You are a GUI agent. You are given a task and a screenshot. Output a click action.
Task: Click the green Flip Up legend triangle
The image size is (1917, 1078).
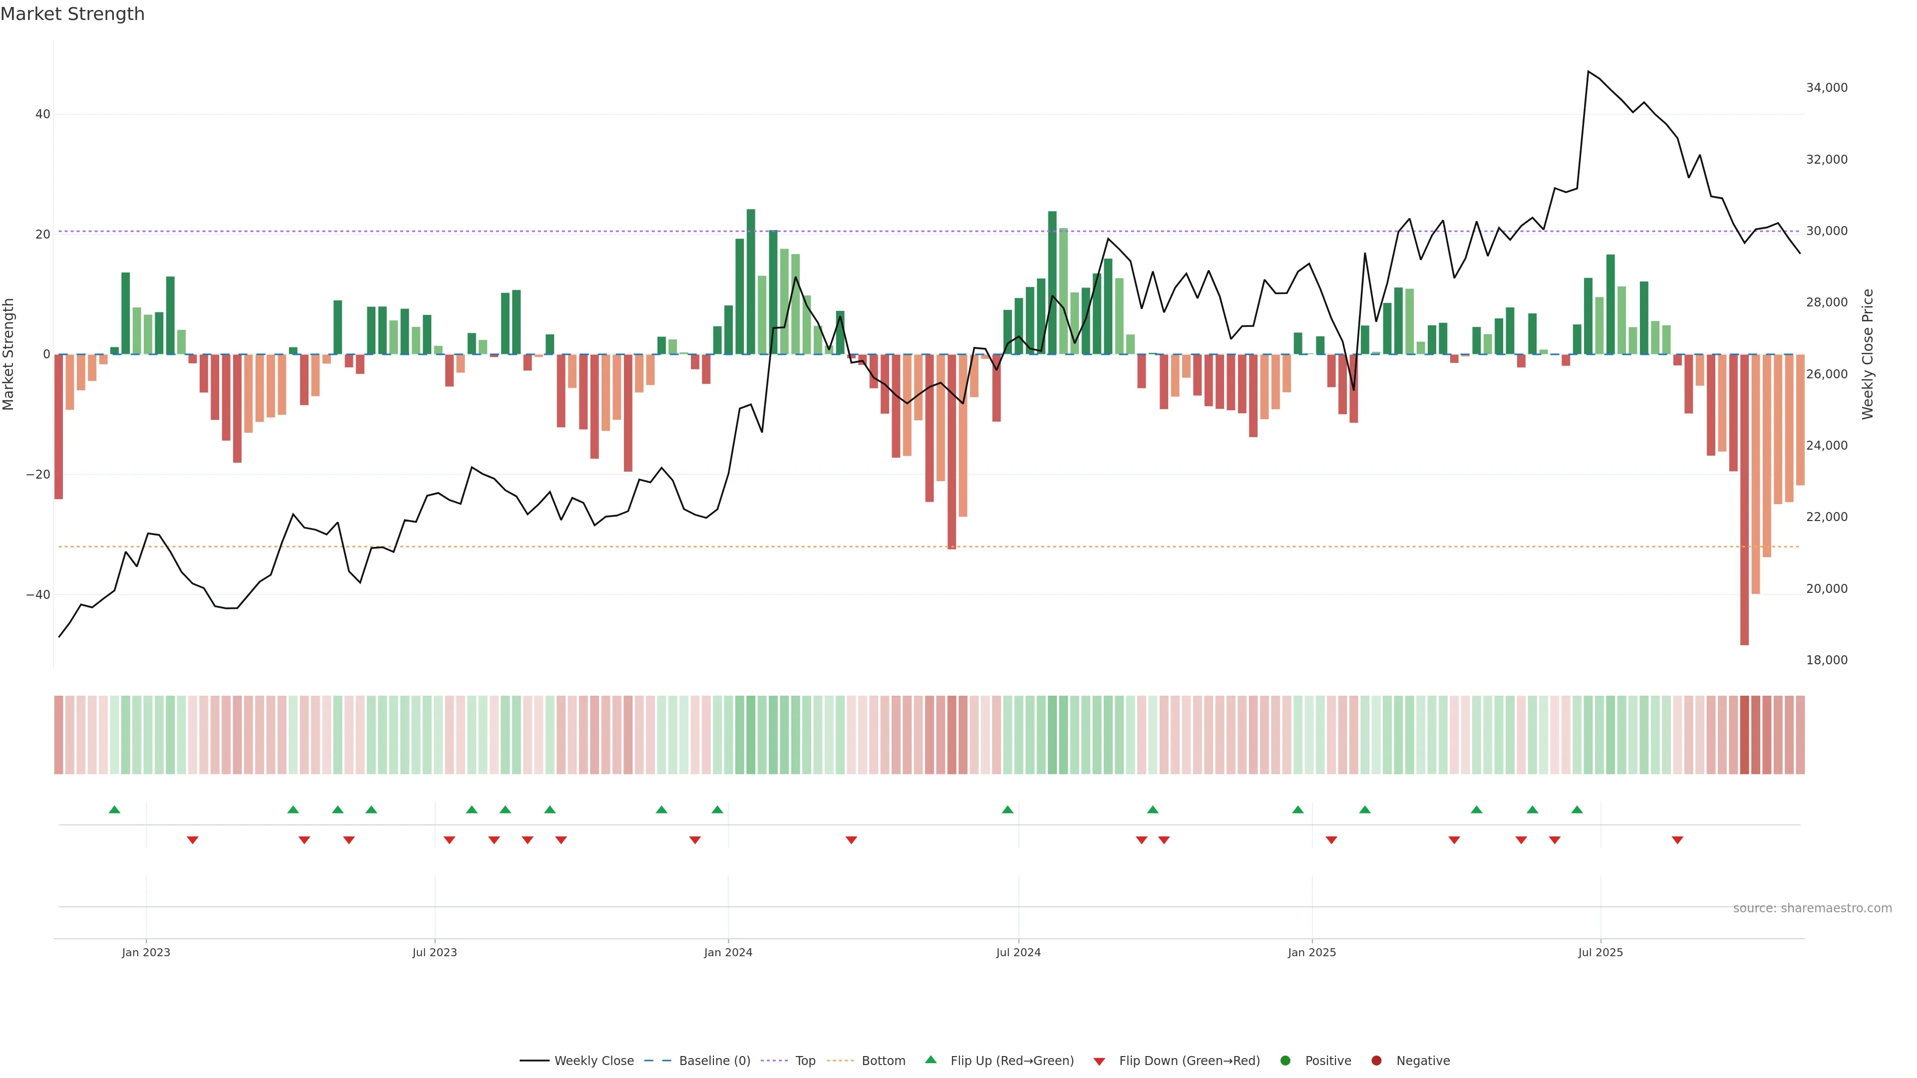coord(930,1060)
